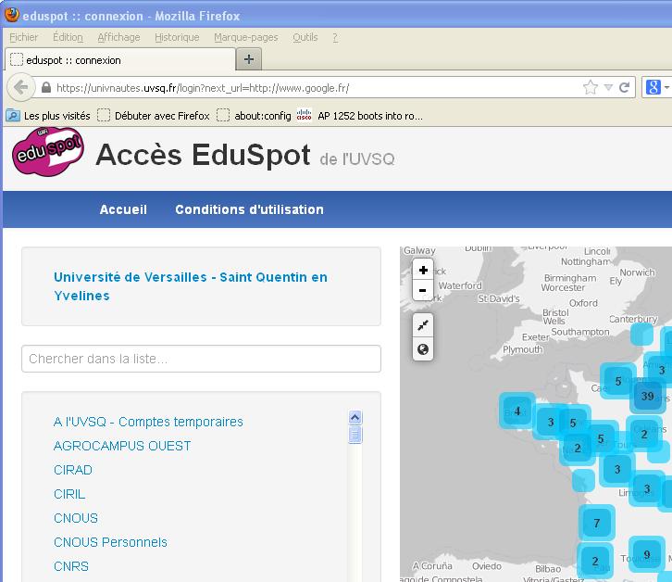Select A l'UVSQ - Comptes temporaires
The height and width of the screenshot is (582, 672).
[x=148, y=422]
